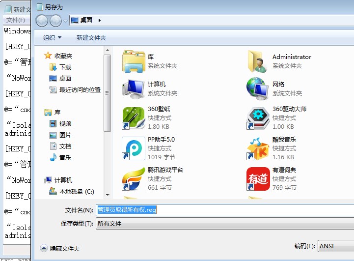Click the 腾讯游戏平台 name text

[x=165, y=170]
